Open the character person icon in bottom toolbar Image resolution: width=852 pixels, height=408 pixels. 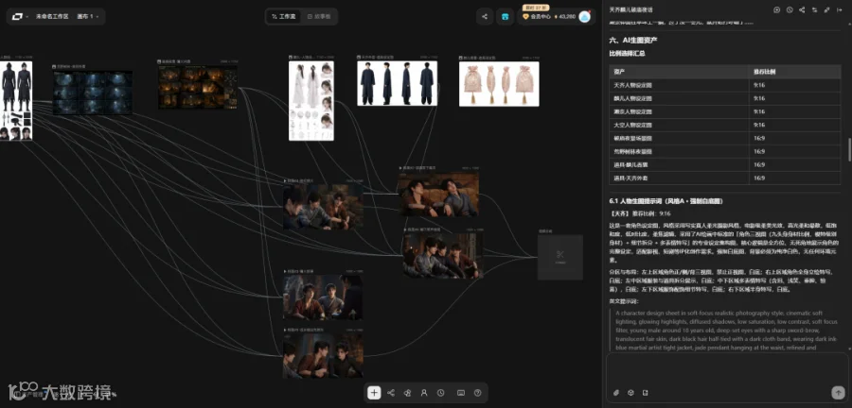point(424,393)
